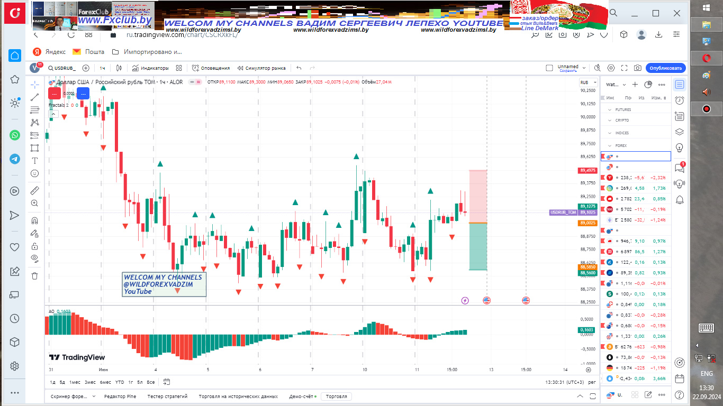
Task: Open the watchlist advanced view pie icon
Action: [648, 85]
